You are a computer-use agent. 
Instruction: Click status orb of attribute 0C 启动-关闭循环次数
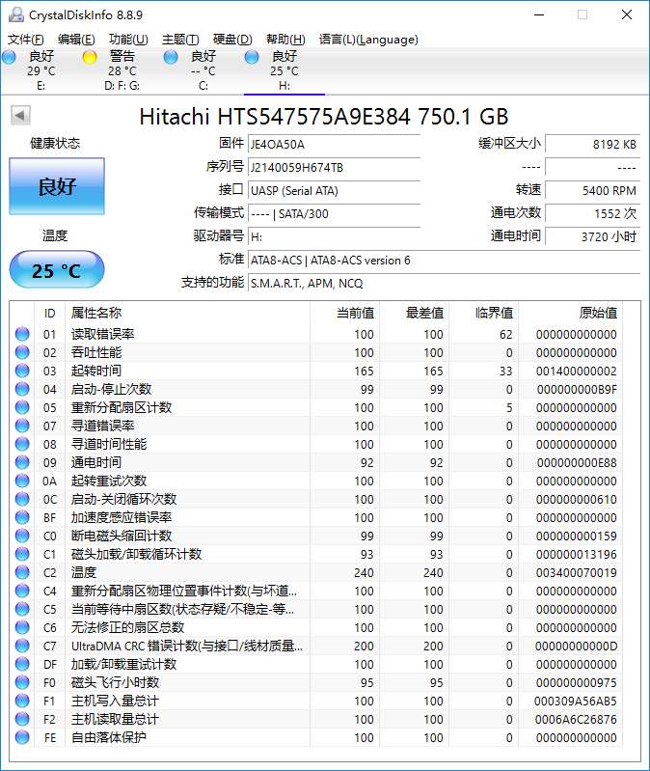click(x=22, y=499)
